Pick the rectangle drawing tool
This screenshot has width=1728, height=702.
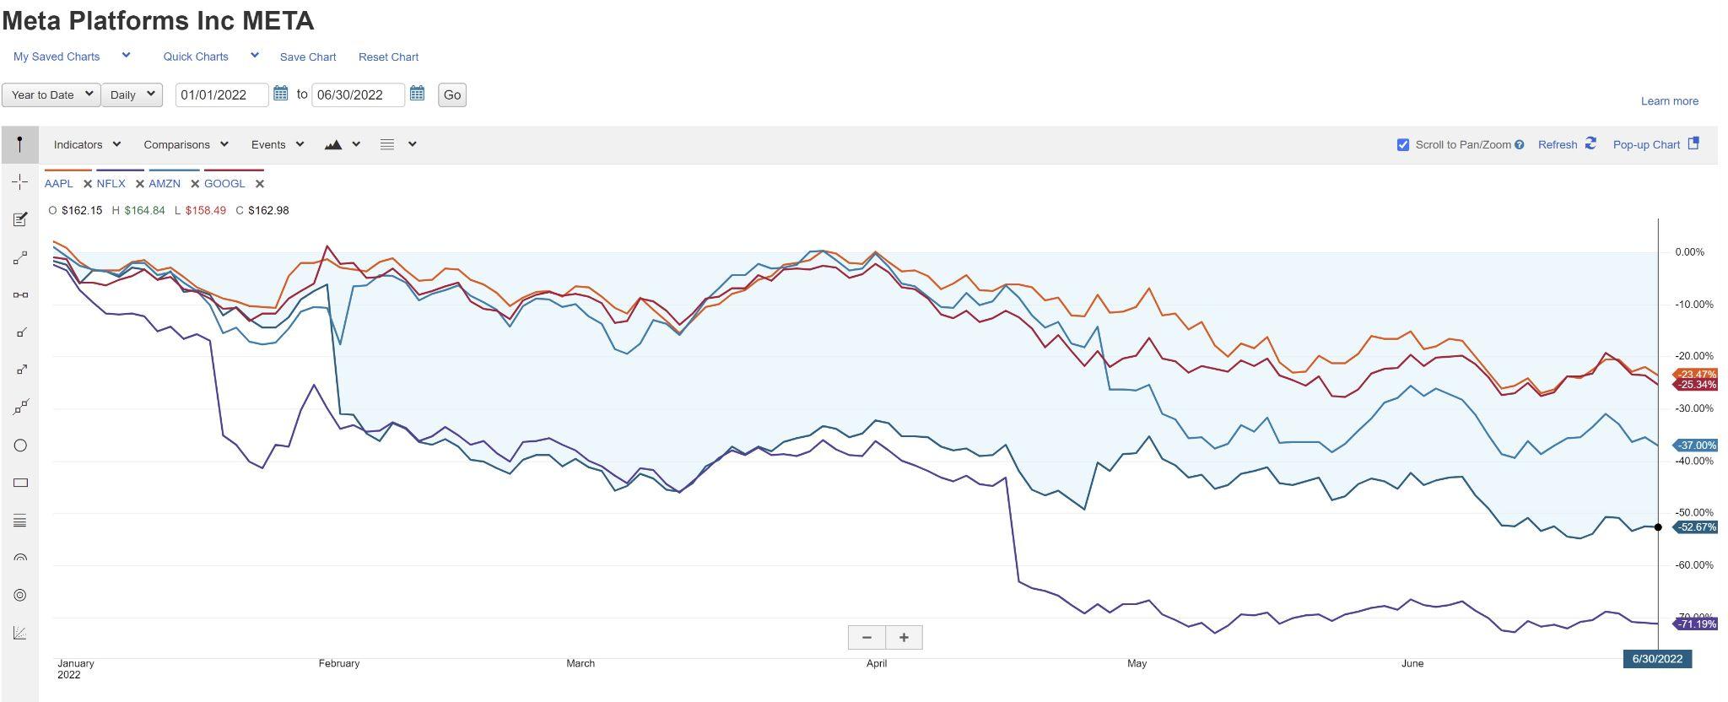[20, 483]
